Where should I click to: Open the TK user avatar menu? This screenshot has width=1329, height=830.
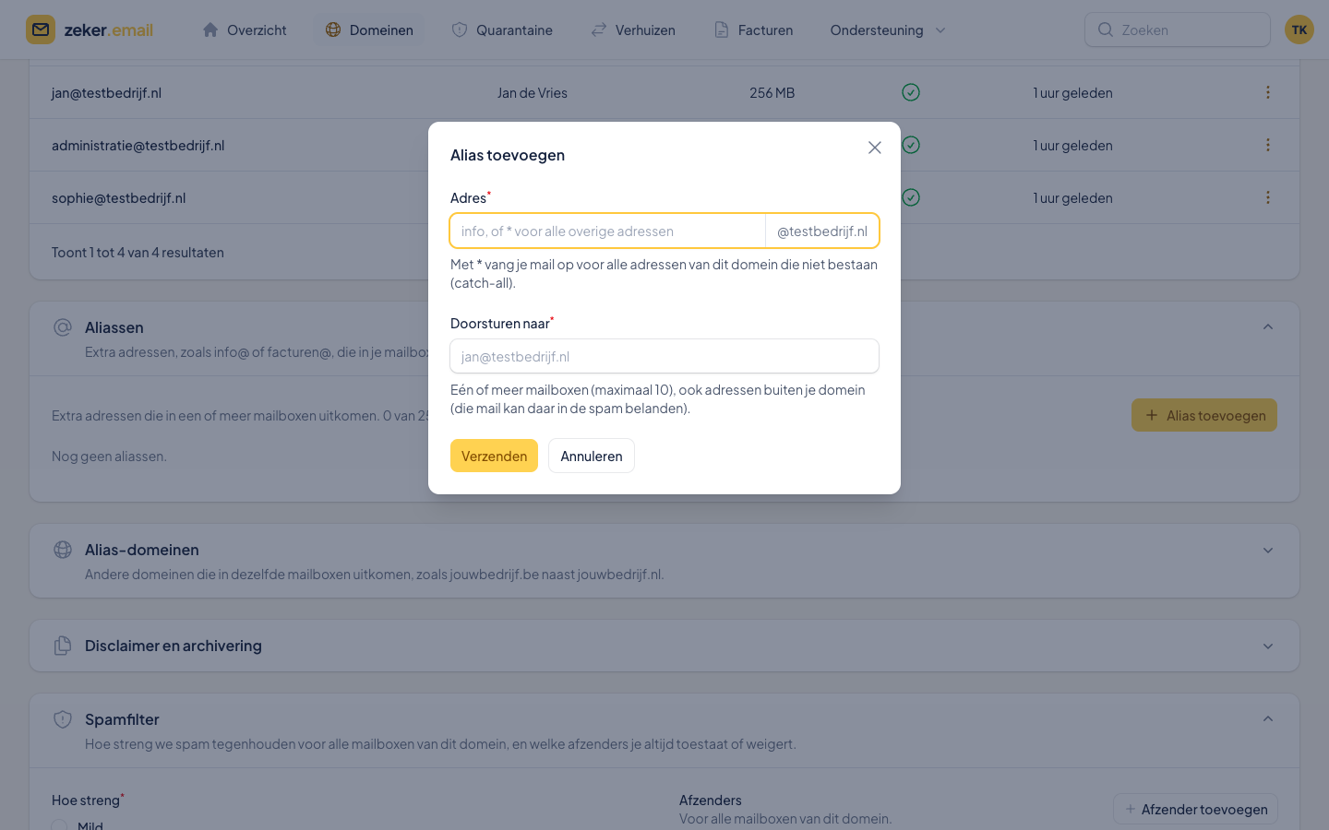(x=1299, y=30)
